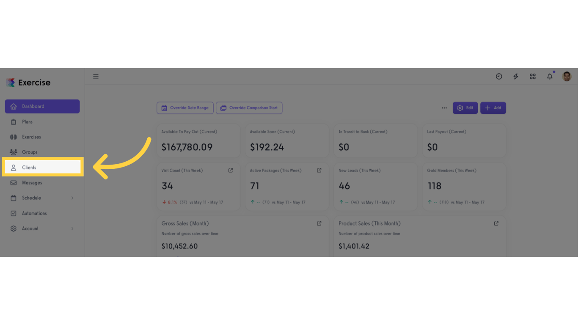578x325 pixels.
Task: Select the Exercises sidebar icon
Action: pos(14,137)
